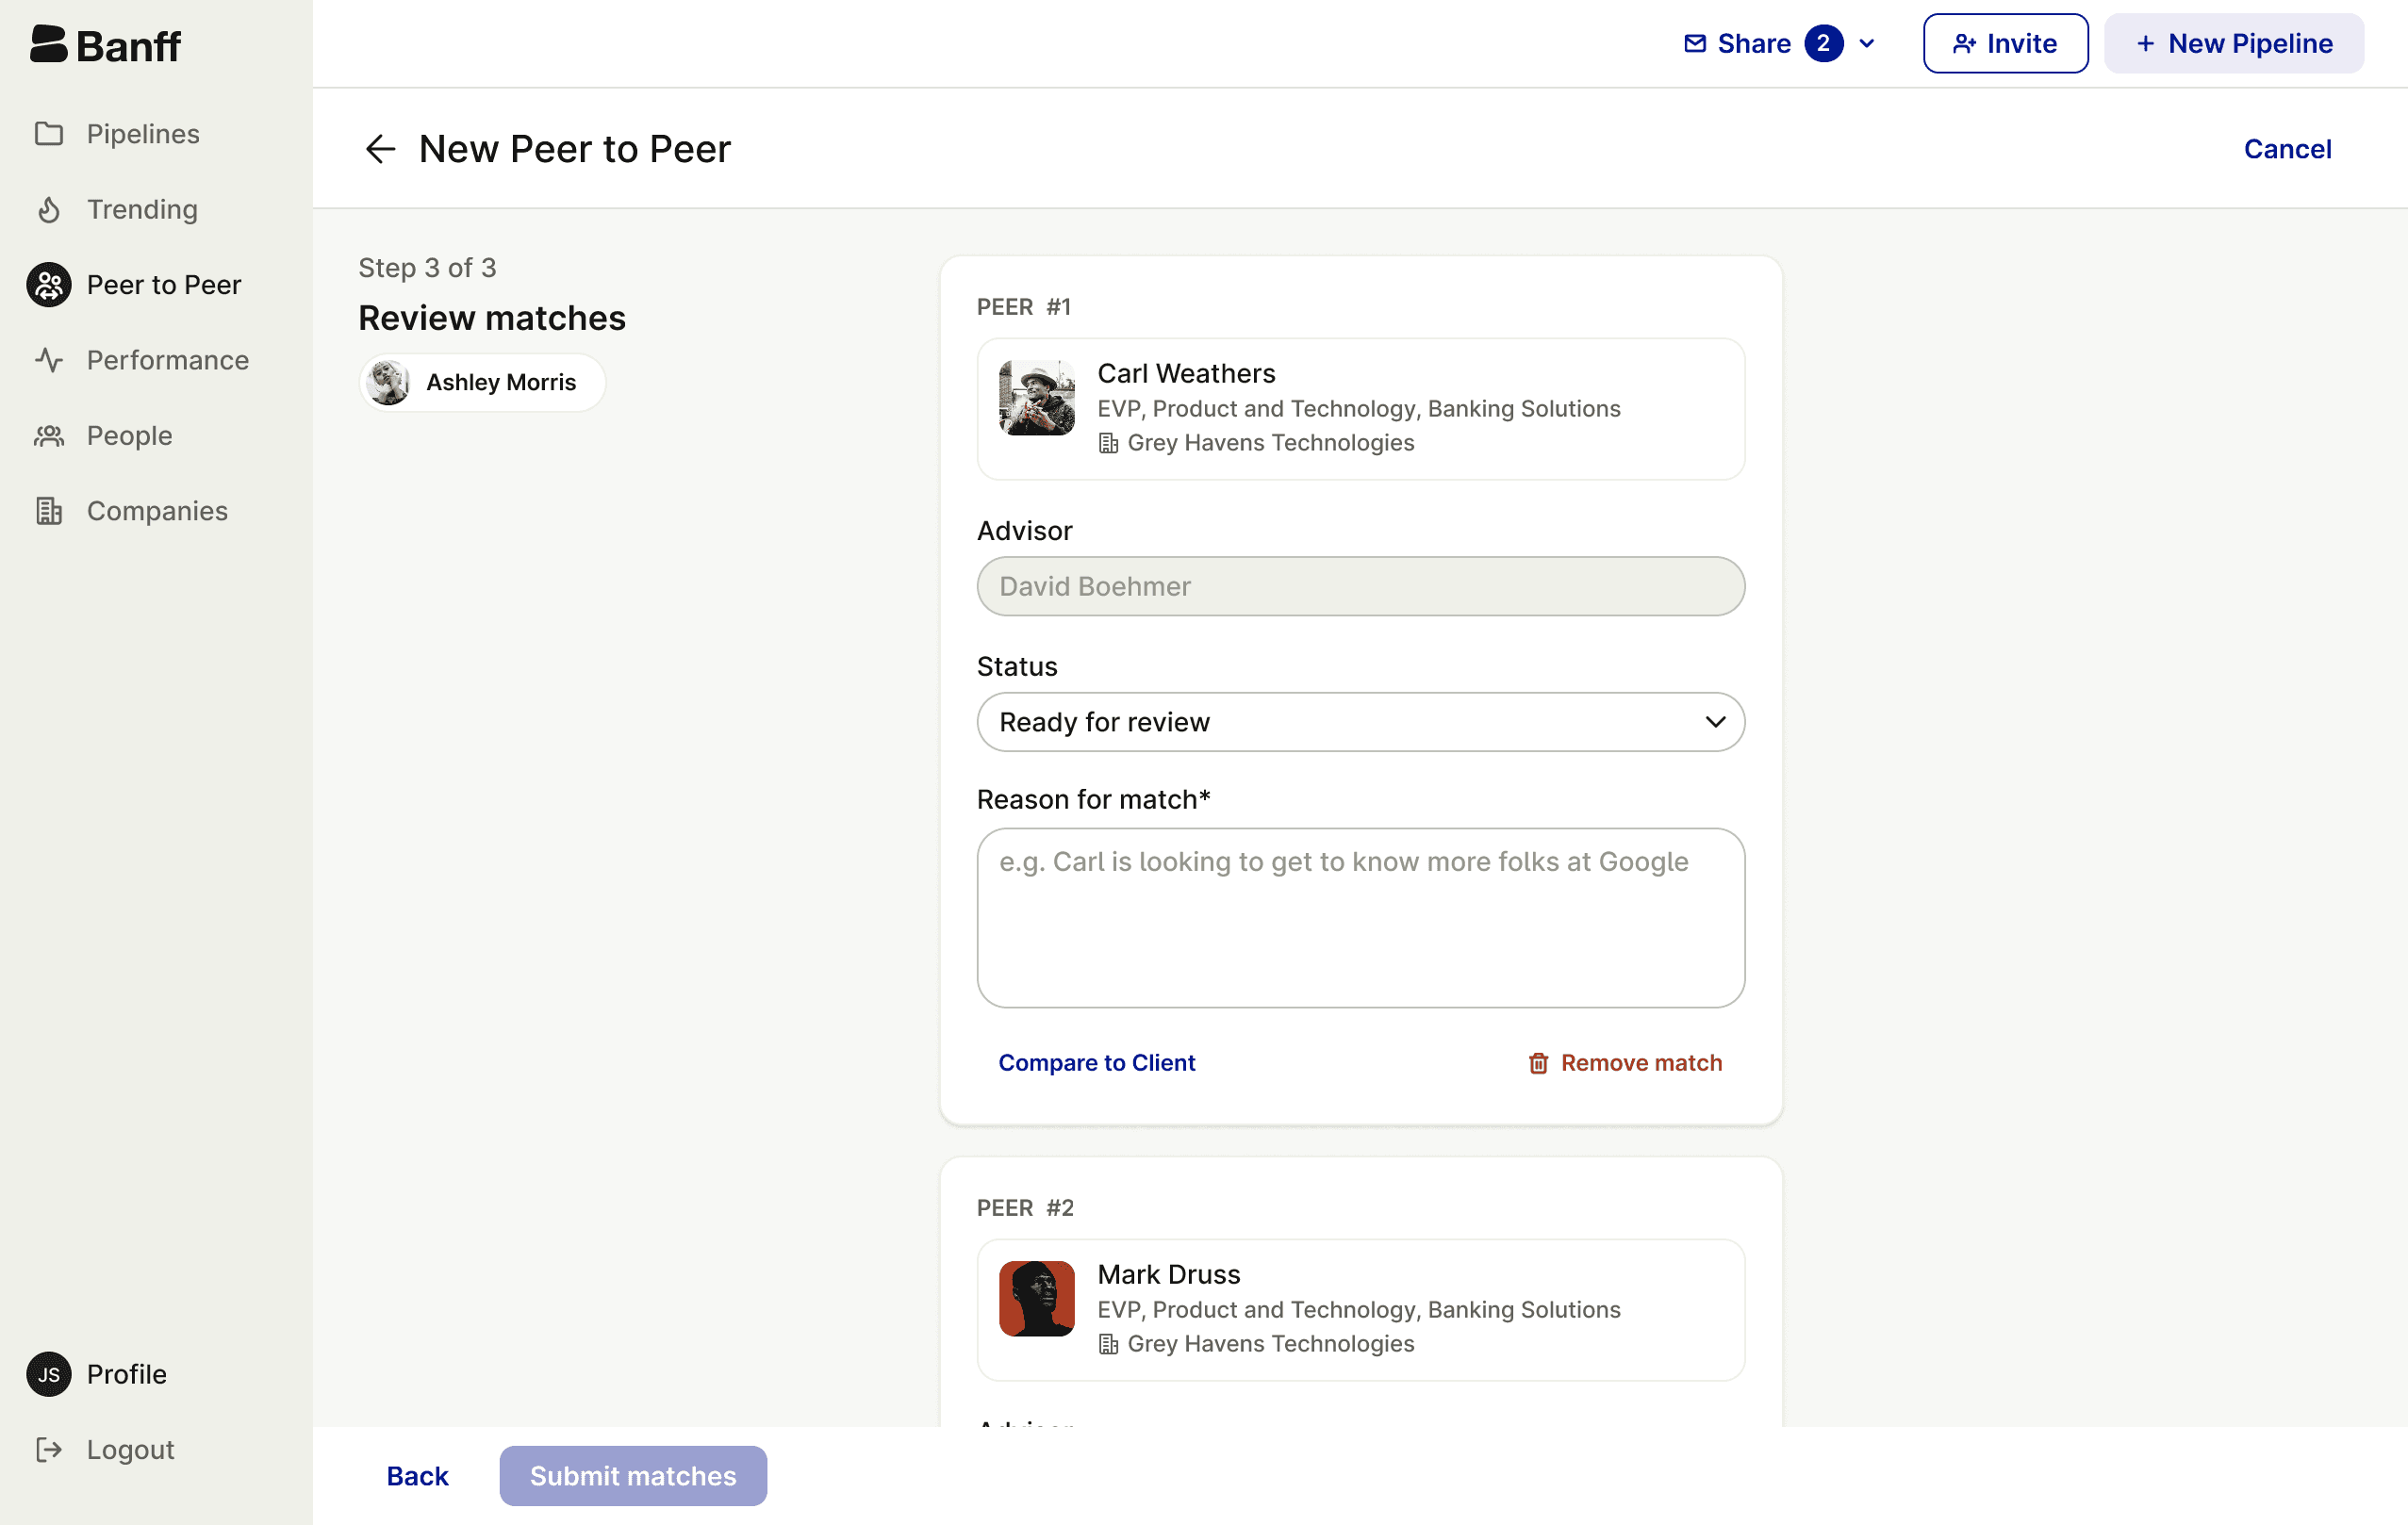The image size is (2408, 1525).
Task: Click the Cancel link
Action: coord(2287,149)
